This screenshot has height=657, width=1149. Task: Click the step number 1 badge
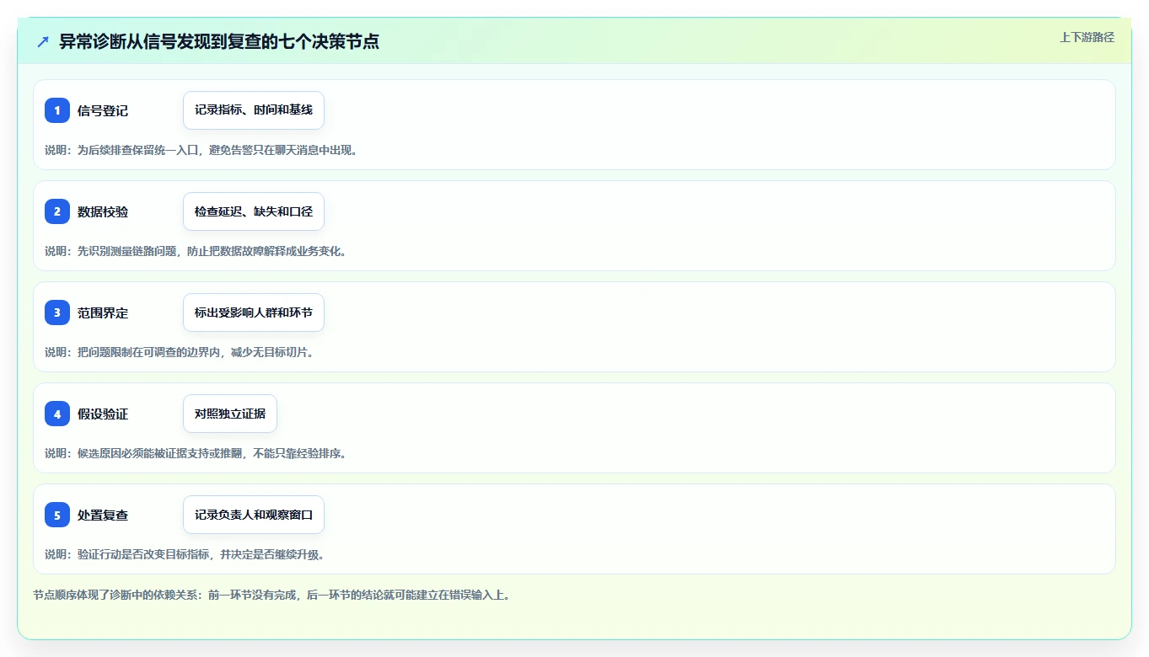[57, 110]
